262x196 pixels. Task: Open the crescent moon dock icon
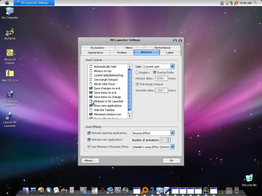point(206,190)
